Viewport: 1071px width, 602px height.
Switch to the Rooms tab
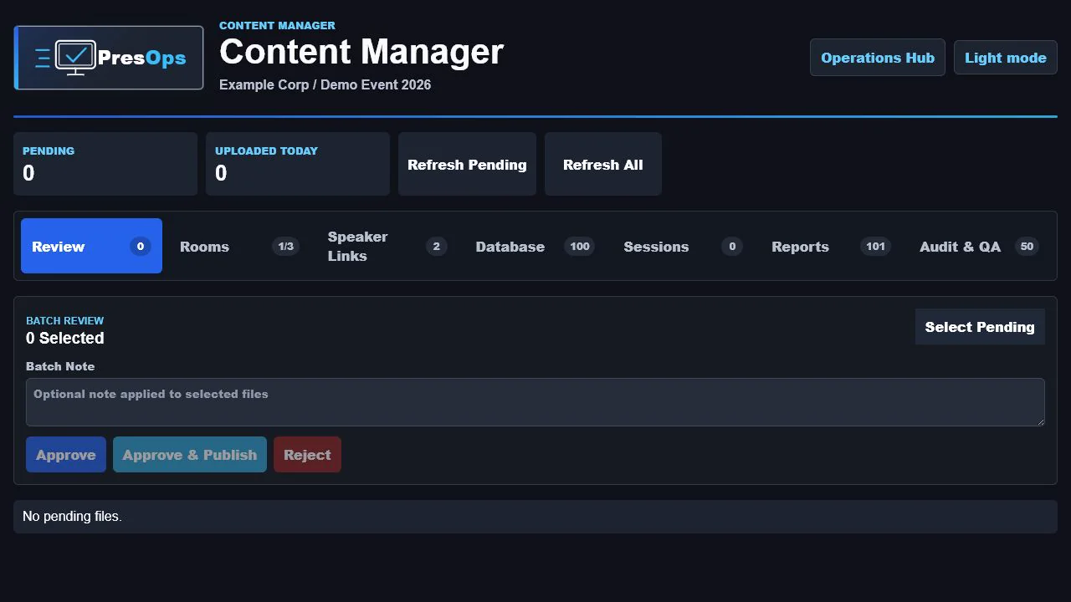click(239, 246)
